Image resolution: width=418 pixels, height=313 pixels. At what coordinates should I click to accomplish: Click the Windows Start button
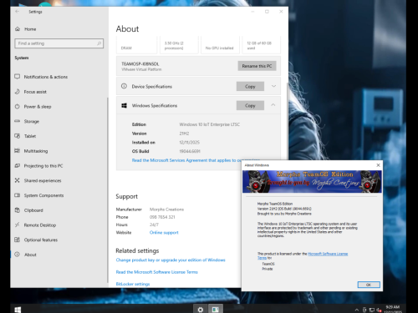[18, 310]
